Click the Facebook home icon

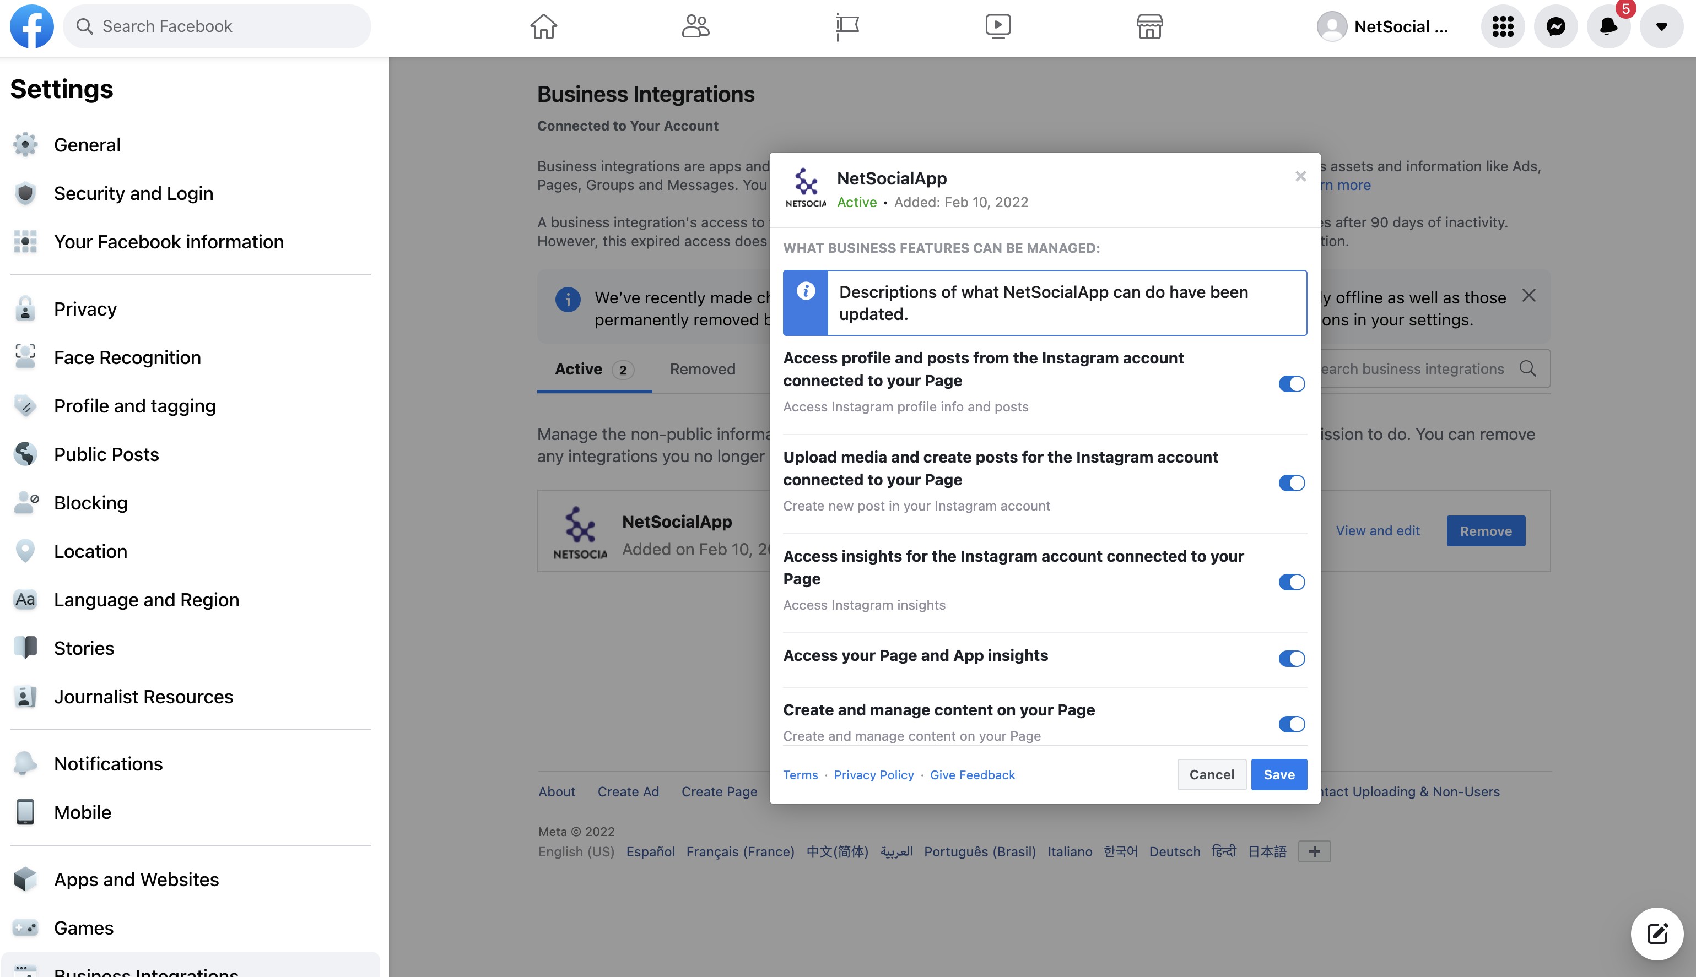click(544, 26)
